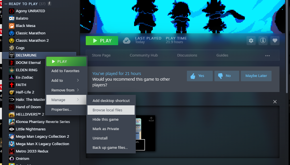Open the Manage submenu

[x=66, y=100]
